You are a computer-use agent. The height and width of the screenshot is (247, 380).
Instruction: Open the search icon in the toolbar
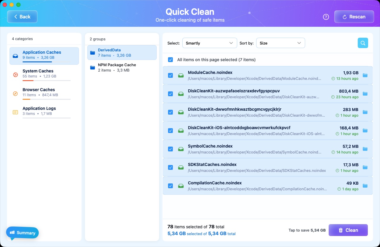pos(362,43)
